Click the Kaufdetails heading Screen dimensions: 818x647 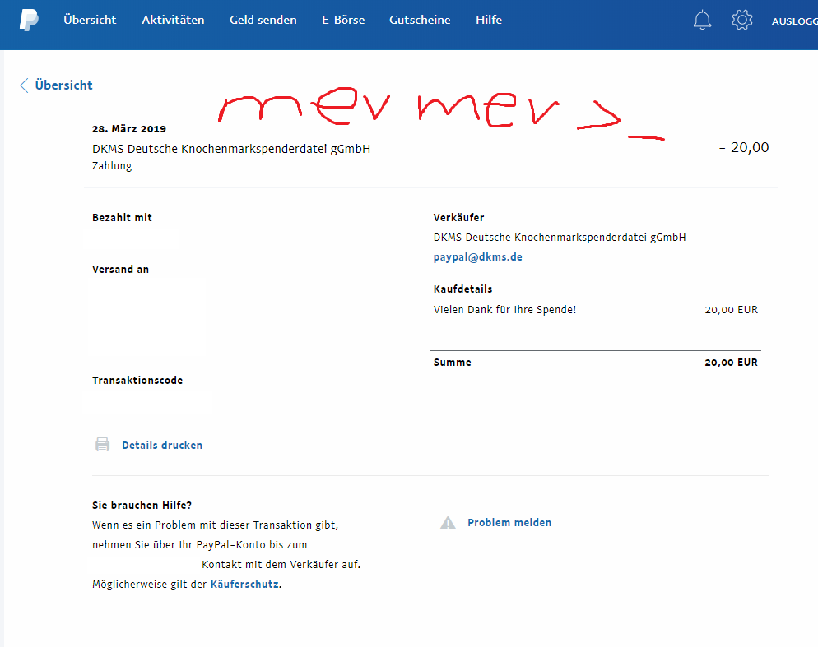click(x=462, y=289)
